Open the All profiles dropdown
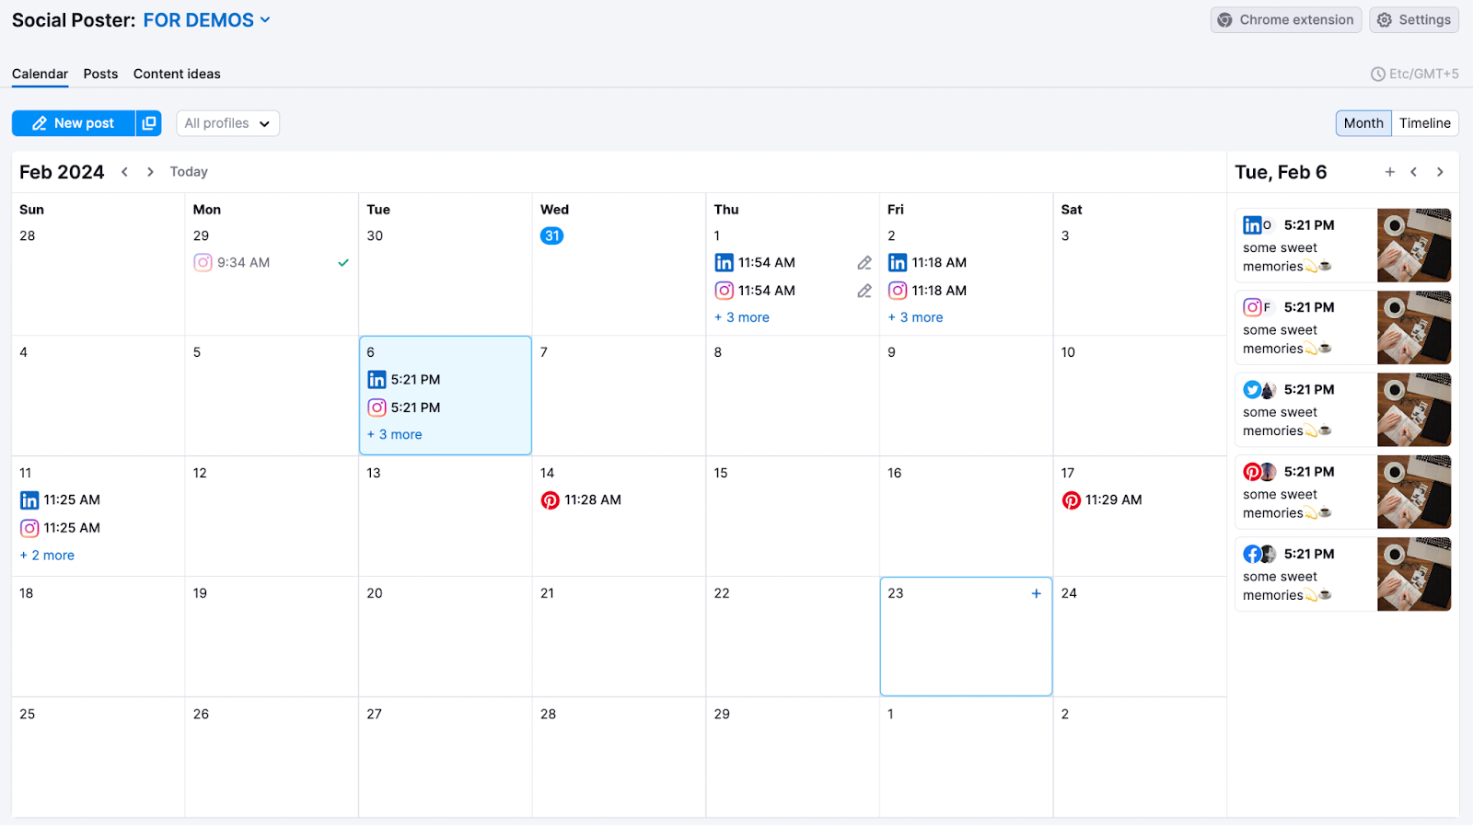1473x826 pixels. coord(227,123)
